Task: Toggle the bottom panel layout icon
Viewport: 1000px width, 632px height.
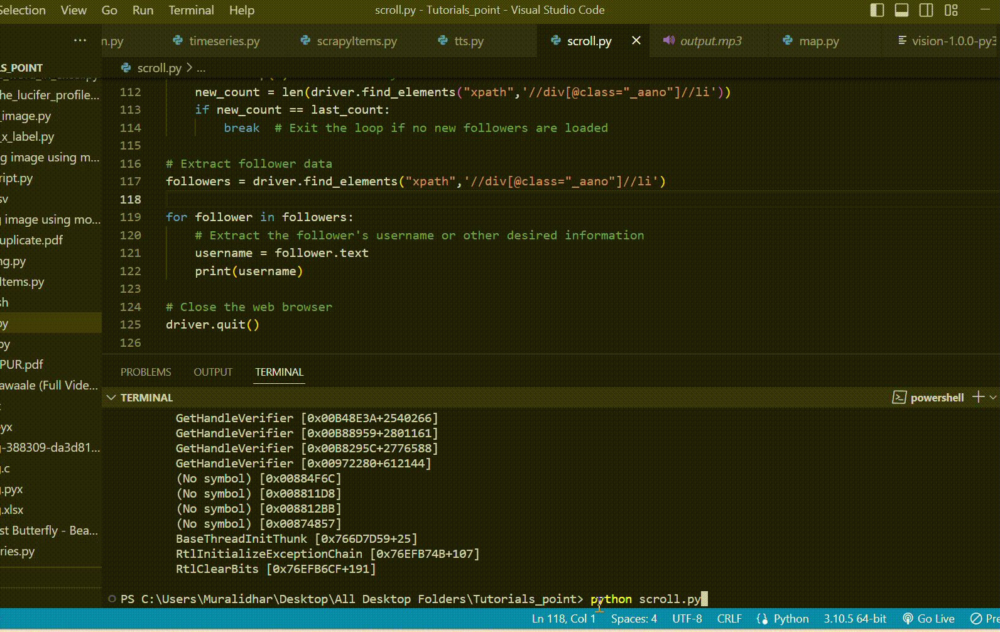Action: tap(901, 10)
